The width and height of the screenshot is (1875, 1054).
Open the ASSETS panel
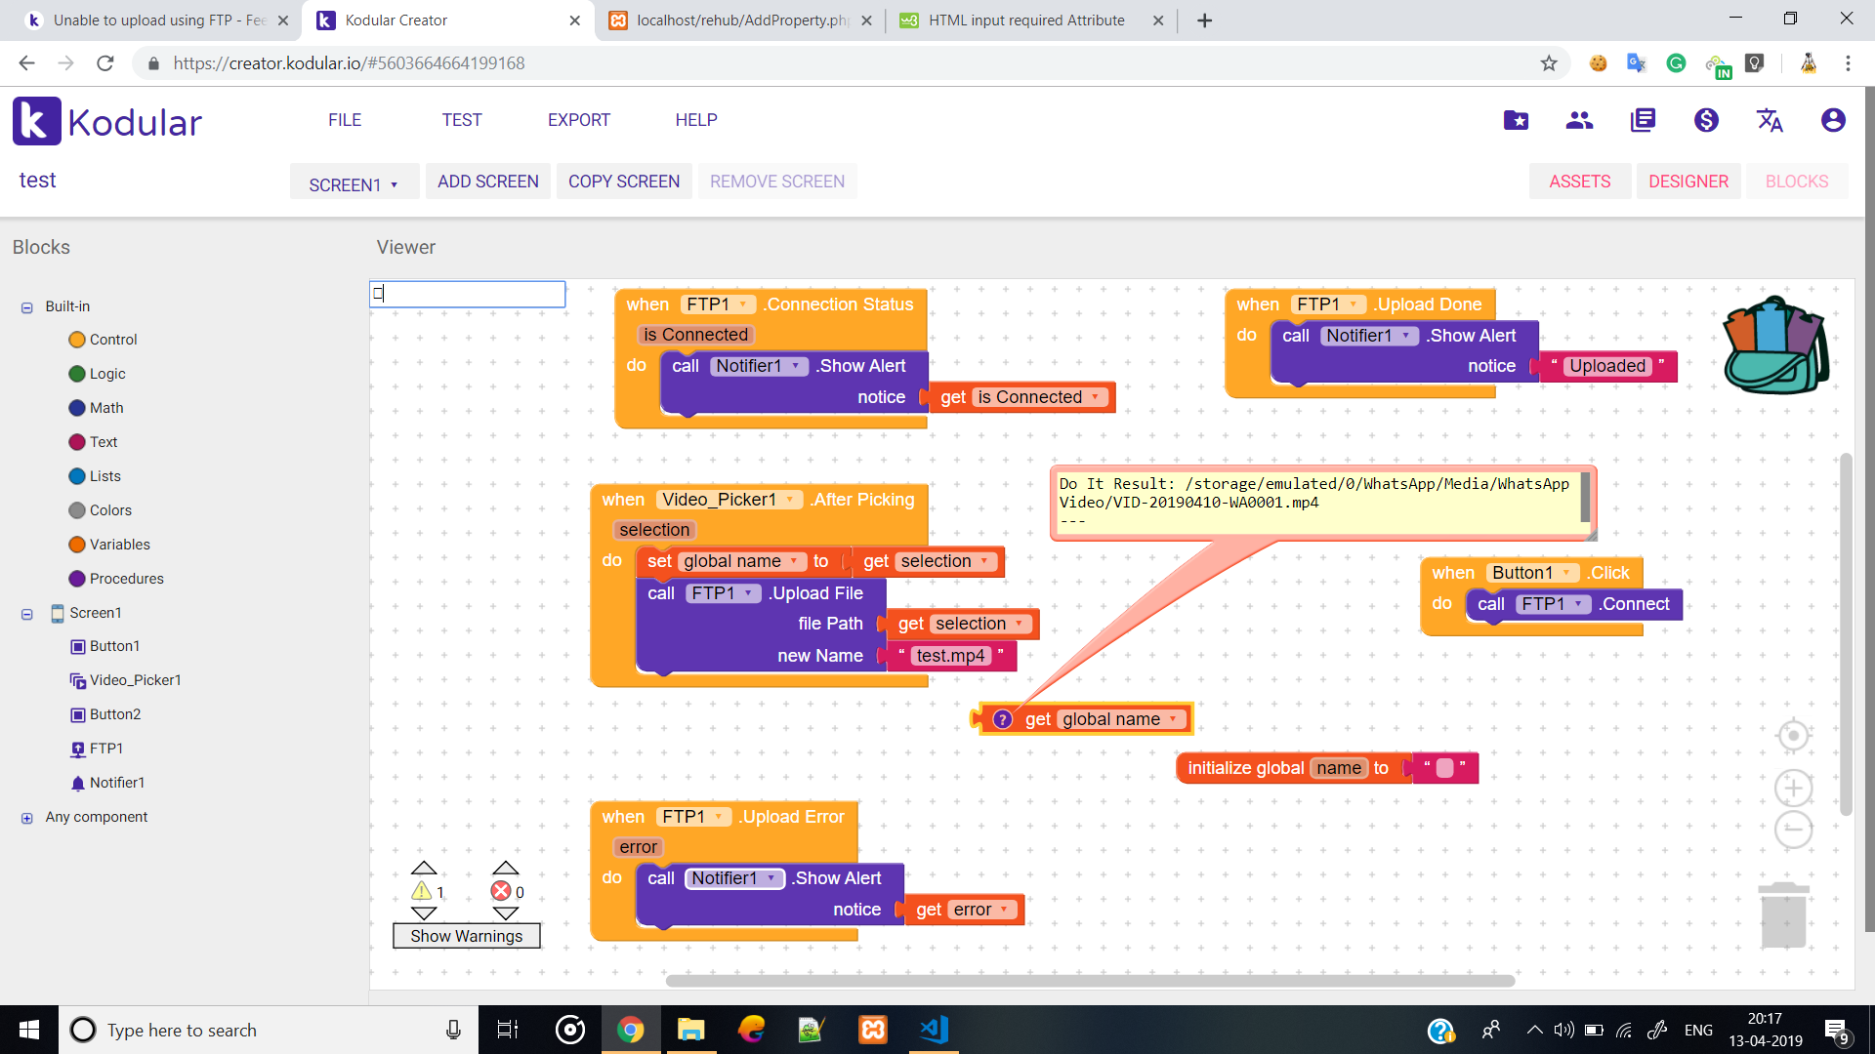tap(1580, 182)
